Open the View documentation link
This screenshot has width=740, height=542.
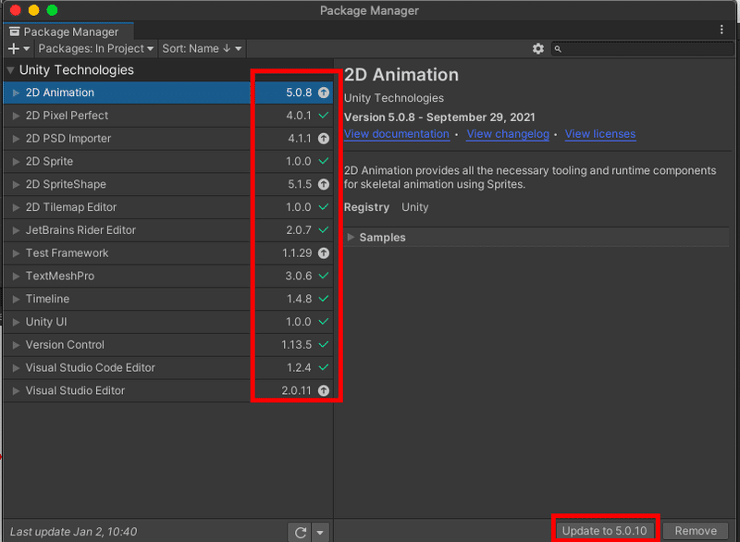[397, 134]
